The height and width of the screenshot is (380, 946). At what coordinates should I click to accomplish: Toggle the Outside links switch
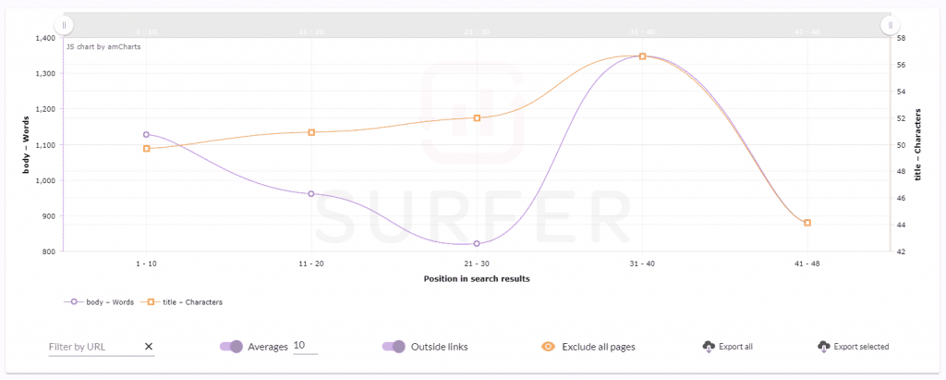pyautogui.click(x=394, y=347)
